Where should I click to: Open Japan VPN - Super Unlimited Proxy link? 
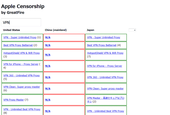coord(104,37)
